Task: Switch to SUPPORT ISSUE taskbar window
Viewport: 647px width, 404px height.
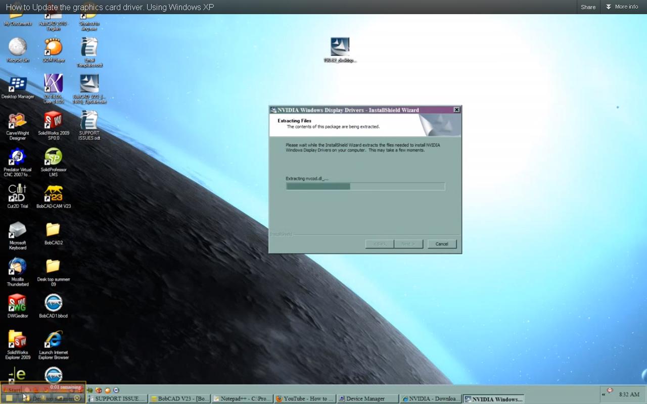Action: (117, 399)
